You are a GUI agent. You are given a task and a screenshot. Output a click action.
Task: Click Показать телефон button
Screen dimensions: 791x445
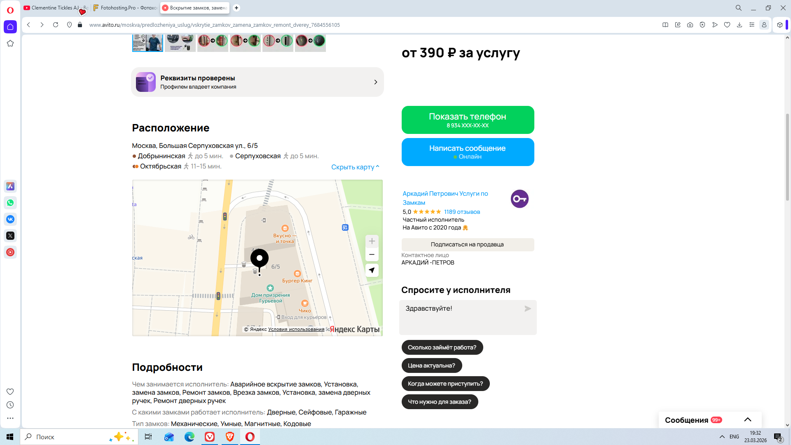pos(468,120)
